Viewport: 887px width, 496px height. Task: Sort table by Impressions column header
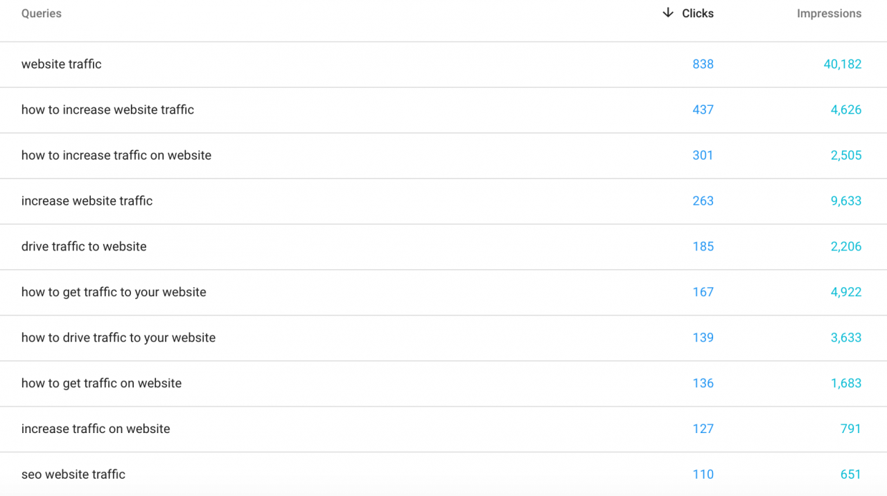click(829, 13)
